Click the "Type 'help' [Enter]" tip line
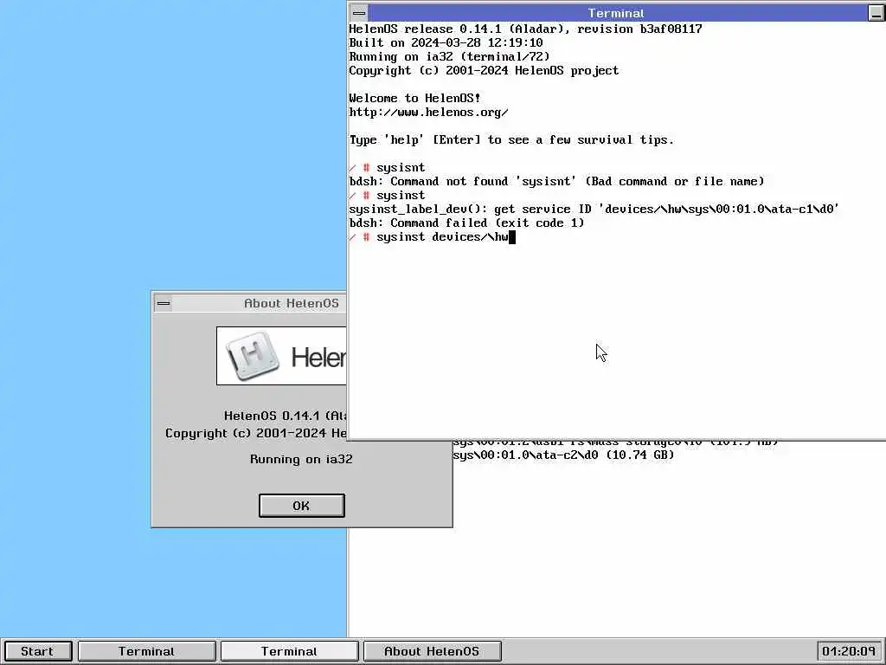The width and height of the screenshot is (886, 665). [511, 139]
